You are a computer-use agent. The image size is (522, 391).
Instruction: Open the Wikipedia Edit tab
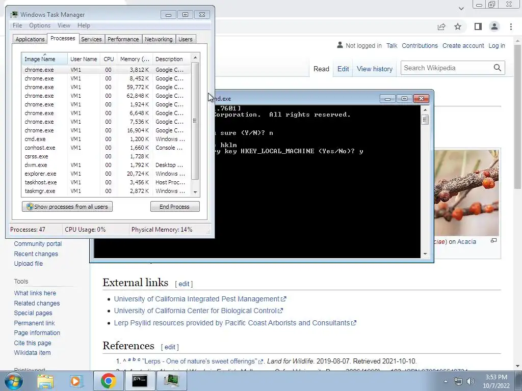pyautogui.click(x=343, y=69)
